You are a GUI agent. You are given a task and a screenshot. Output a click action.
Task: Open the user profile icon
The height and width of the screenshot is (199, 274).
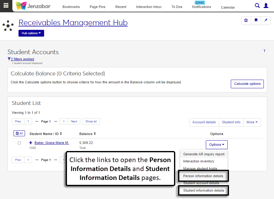(x=266, y=6)
